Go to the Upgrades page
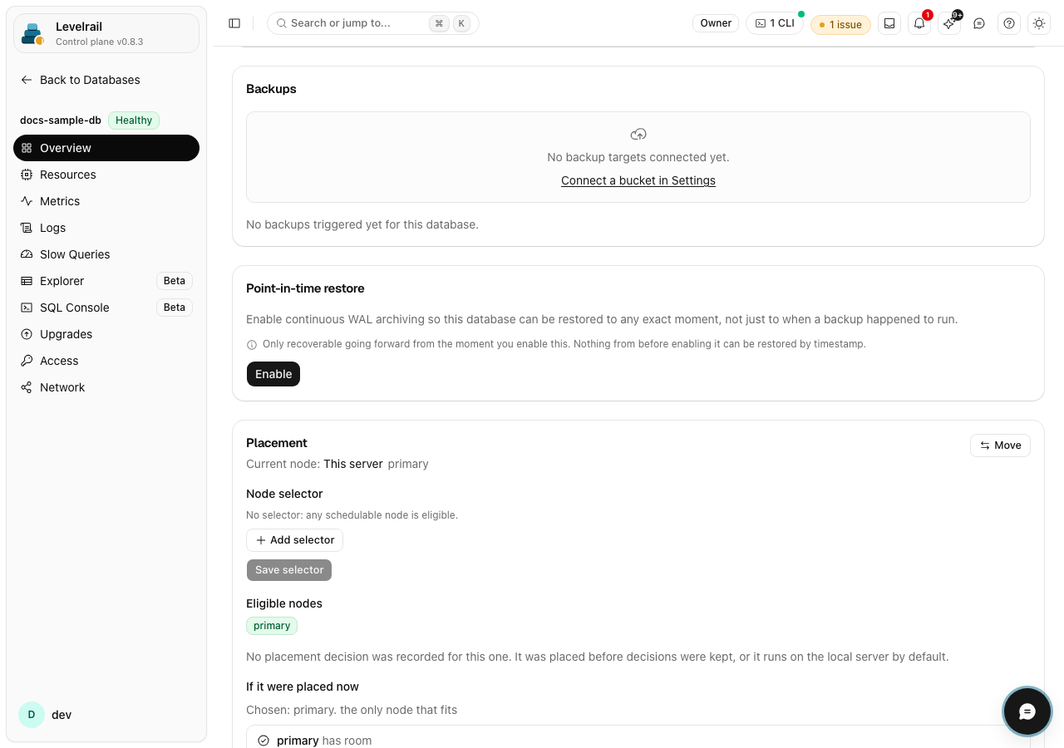 pos(106,334)
